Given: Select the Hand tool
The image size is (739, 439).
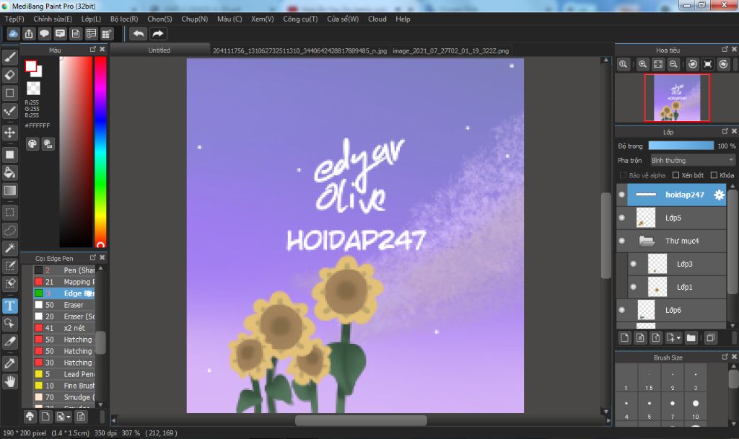Looking at the screenshot, I should (10, 381).
